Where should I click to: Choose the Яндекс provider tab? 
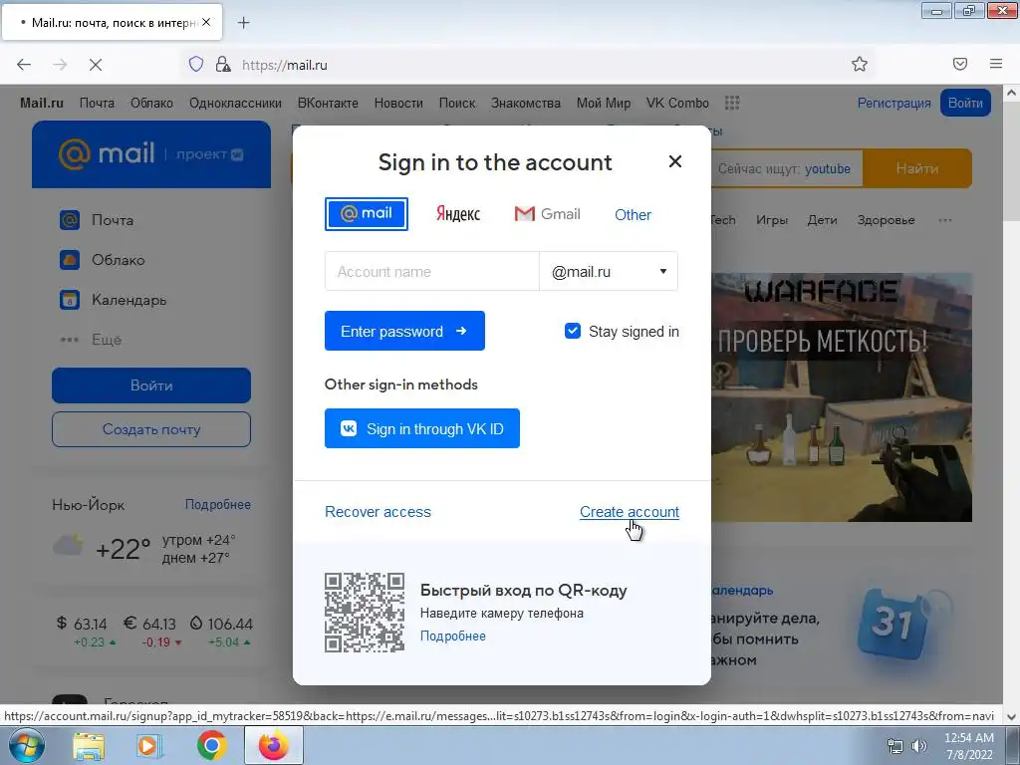458,214
